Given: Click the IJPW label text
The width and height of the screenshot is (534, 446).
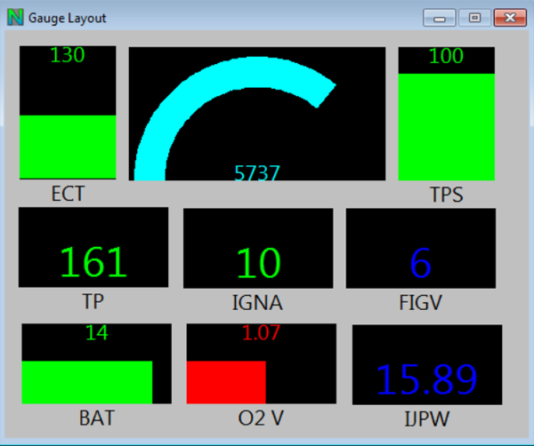Looking at the screenshot, I should 427,418.
